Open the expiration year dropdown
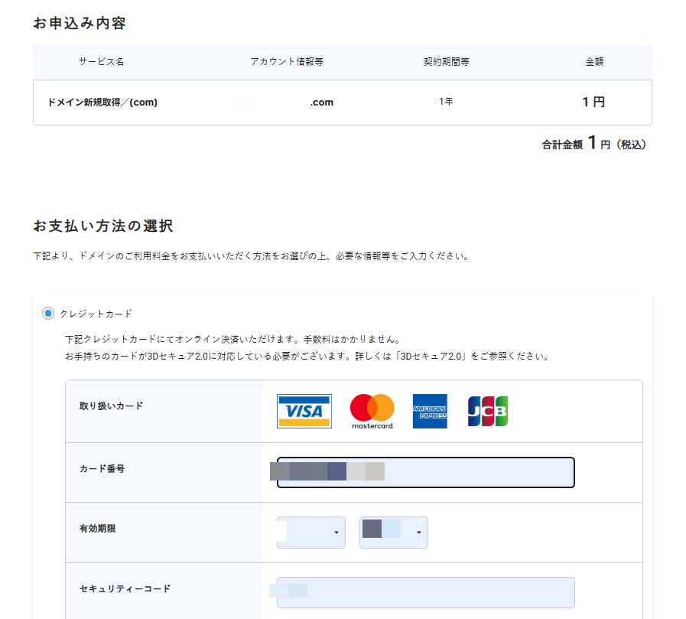686x619 pixels. 393,531
